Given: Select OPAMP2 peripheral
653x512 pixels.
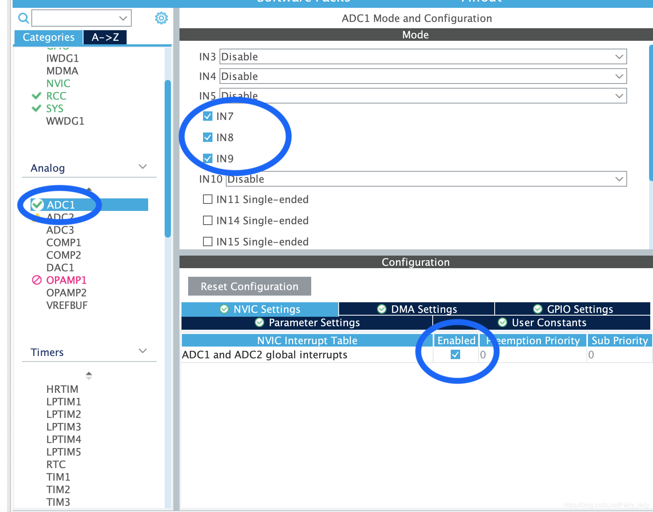Looking at the screenshot, I should coord(66,292).
